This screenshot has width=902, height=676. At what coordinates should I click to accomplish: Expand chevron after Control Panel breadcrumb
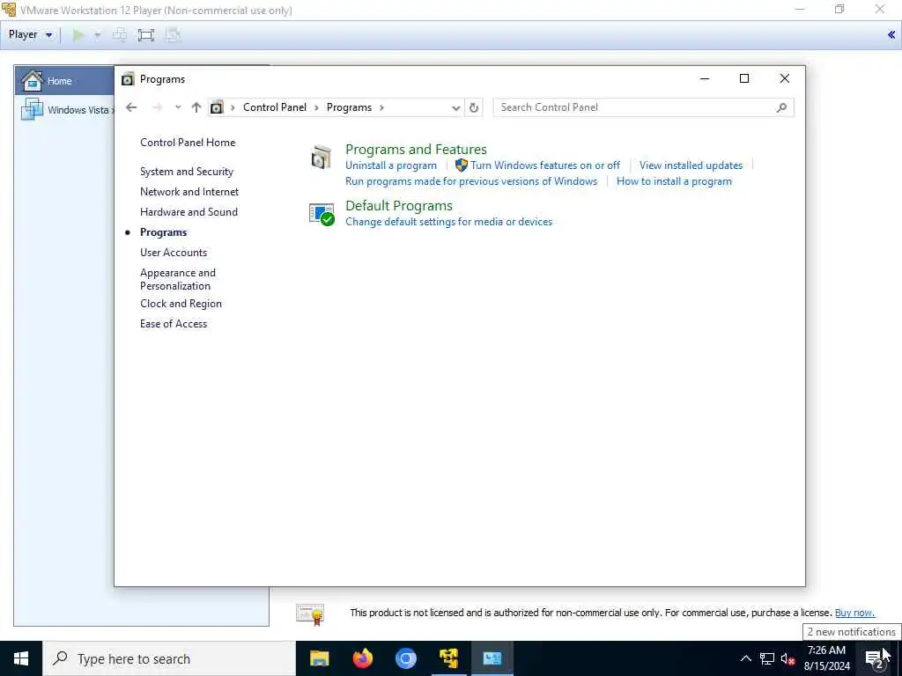pyautogui.click(x=316, y=107)
